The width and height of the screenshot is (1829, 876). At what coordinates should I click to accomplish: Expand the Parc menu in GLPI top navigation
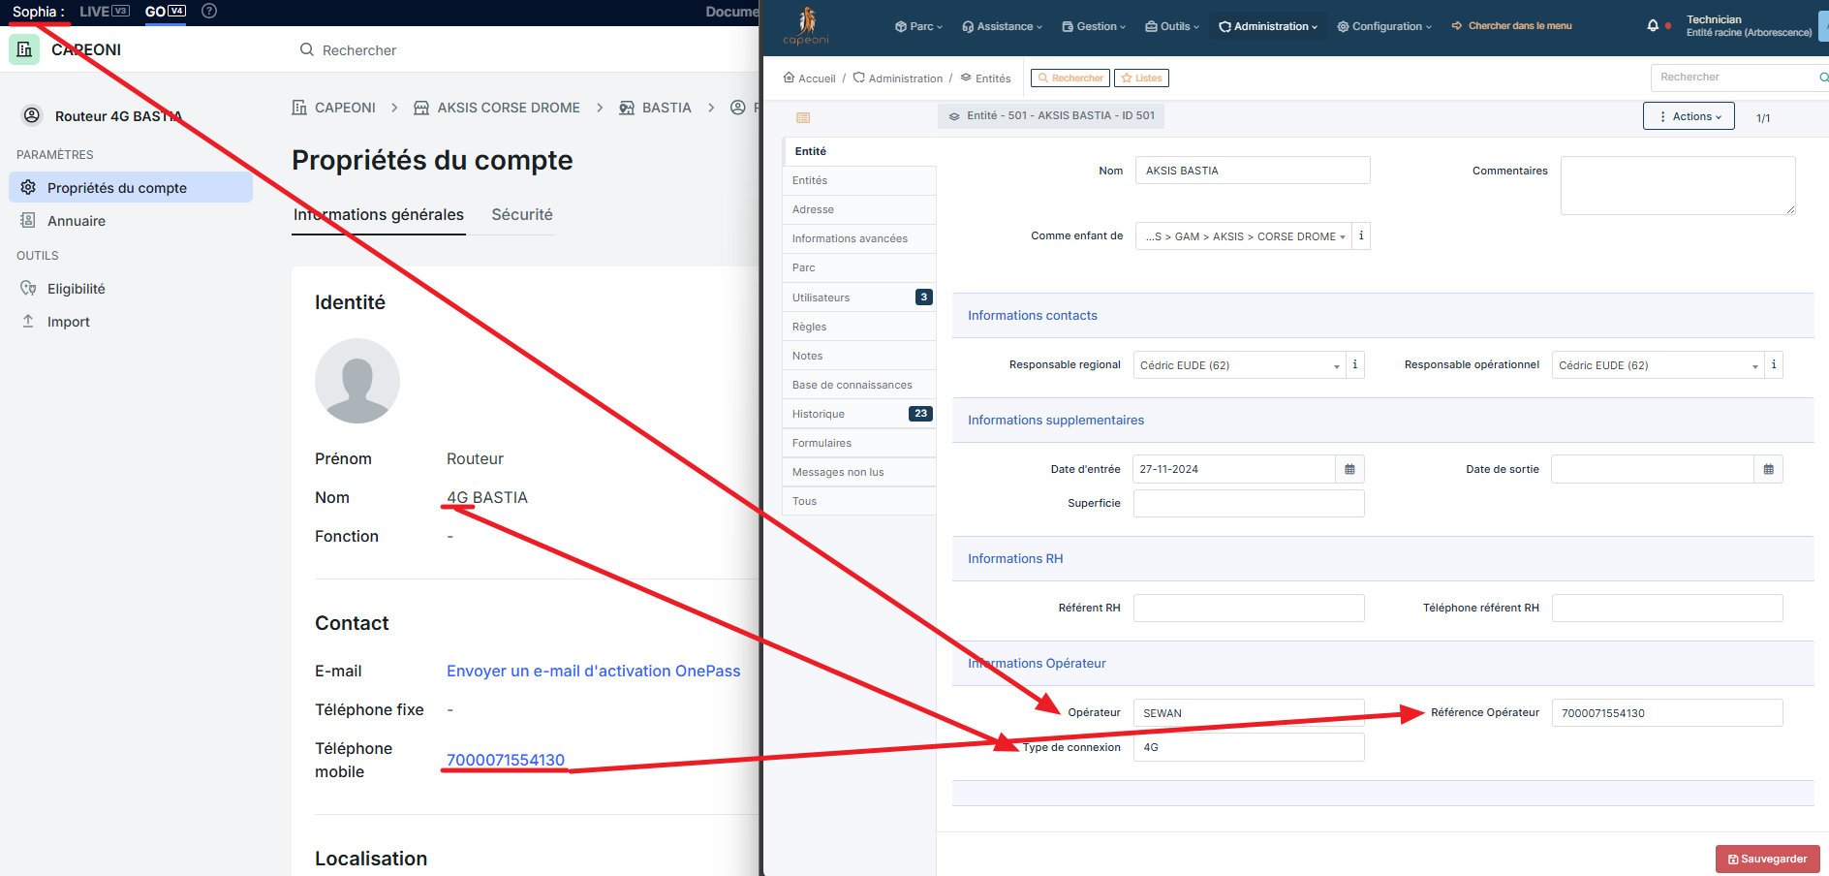(x=918, y=26)
